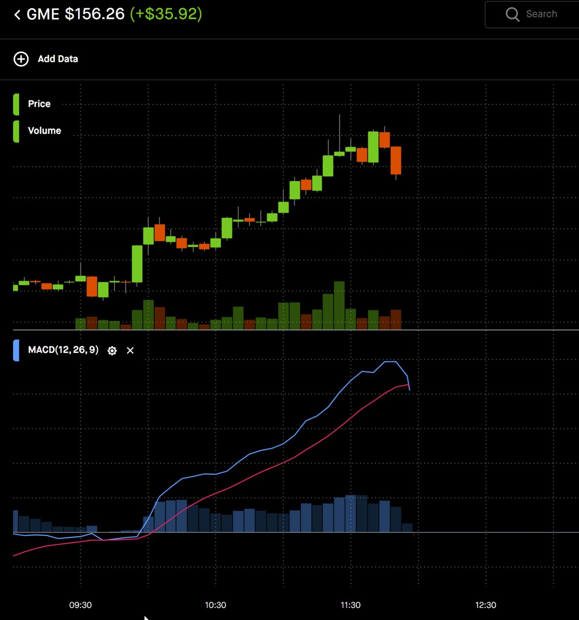
Task: Click the +$35.92 change value
Action: click(166, 14)
